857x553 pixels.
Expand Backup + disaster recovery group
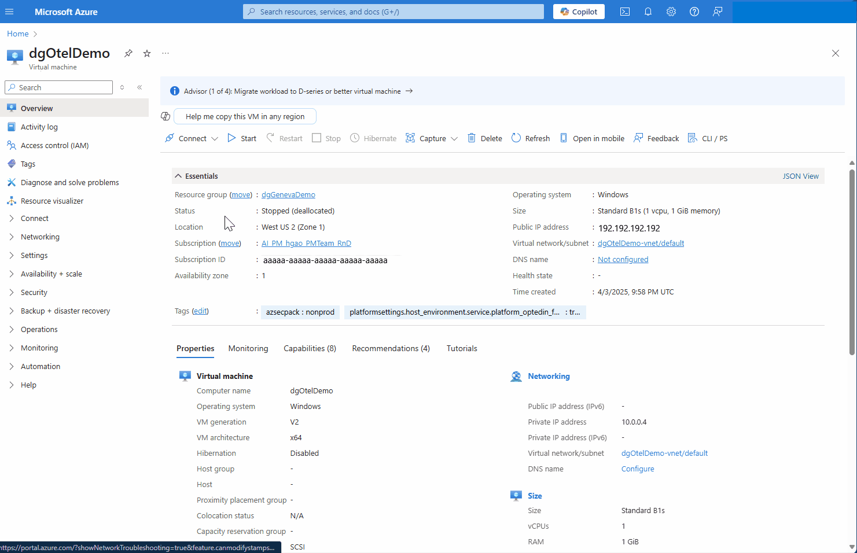click(x=12, y=311)
